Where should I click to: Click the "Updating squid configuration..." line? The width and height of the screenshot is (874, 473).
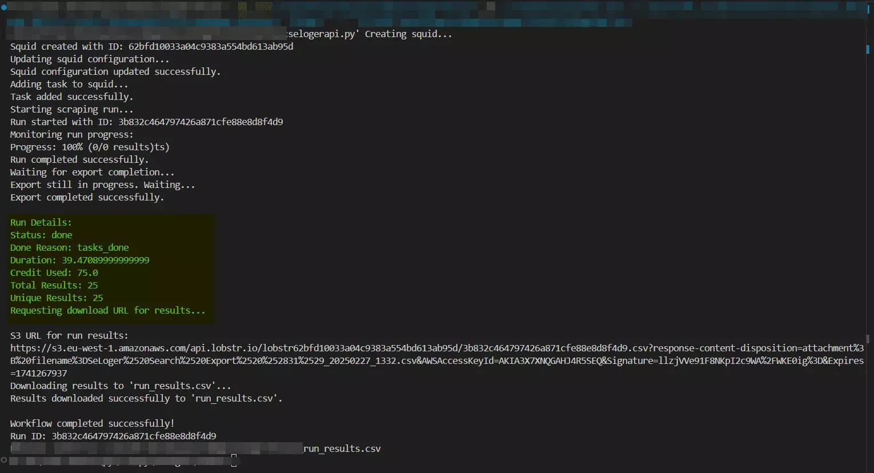90,59
